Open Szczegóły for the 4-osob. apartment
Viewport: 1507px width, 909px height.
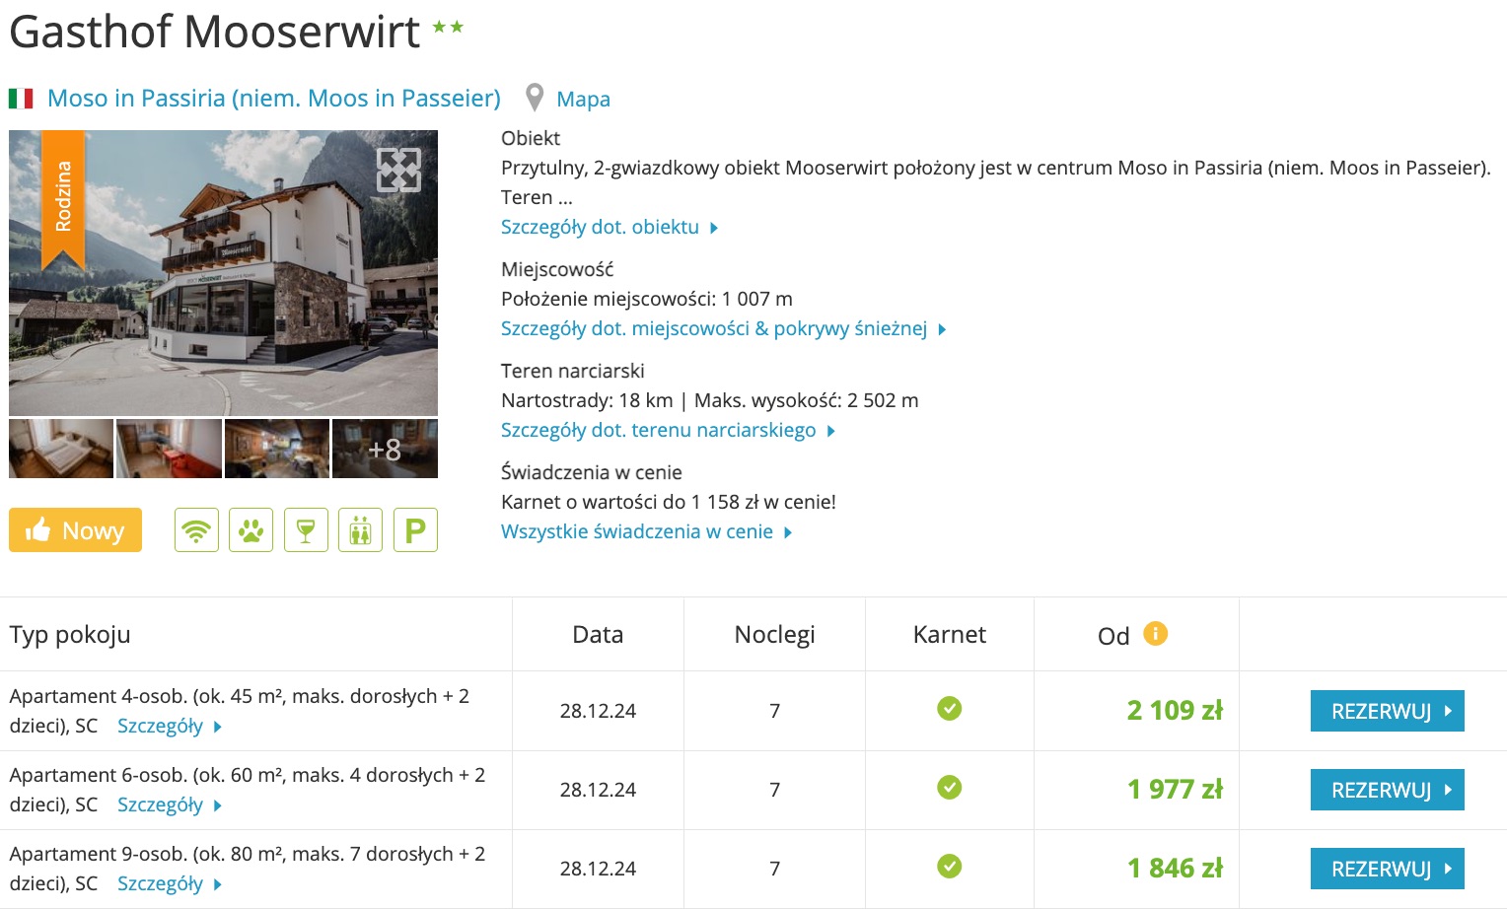coord(169,727)
